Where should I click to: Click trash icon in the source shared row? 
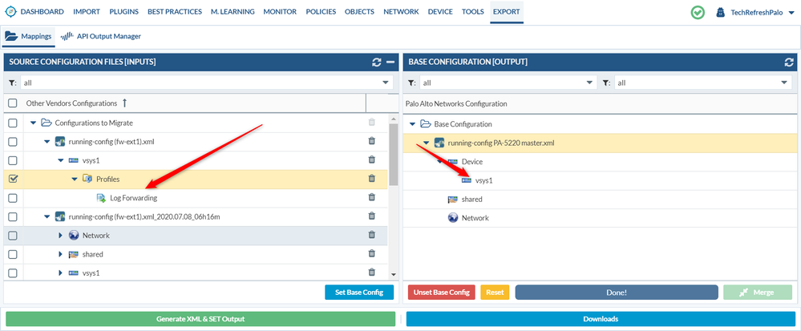point(372,253)
